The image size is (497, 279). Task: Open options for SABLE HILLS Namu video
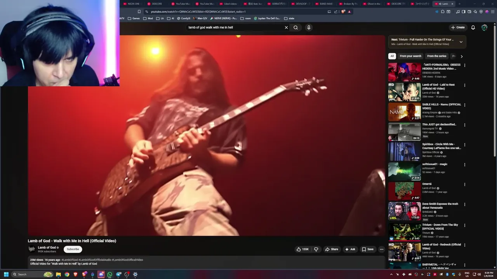click(x=464, y=105)
